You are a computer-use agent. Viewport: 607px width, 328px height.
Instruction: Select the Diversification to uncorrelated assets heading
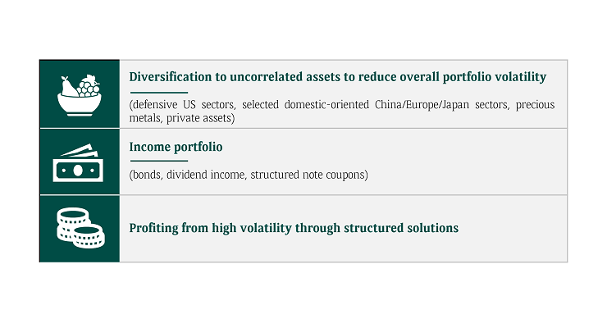(337, 77)
